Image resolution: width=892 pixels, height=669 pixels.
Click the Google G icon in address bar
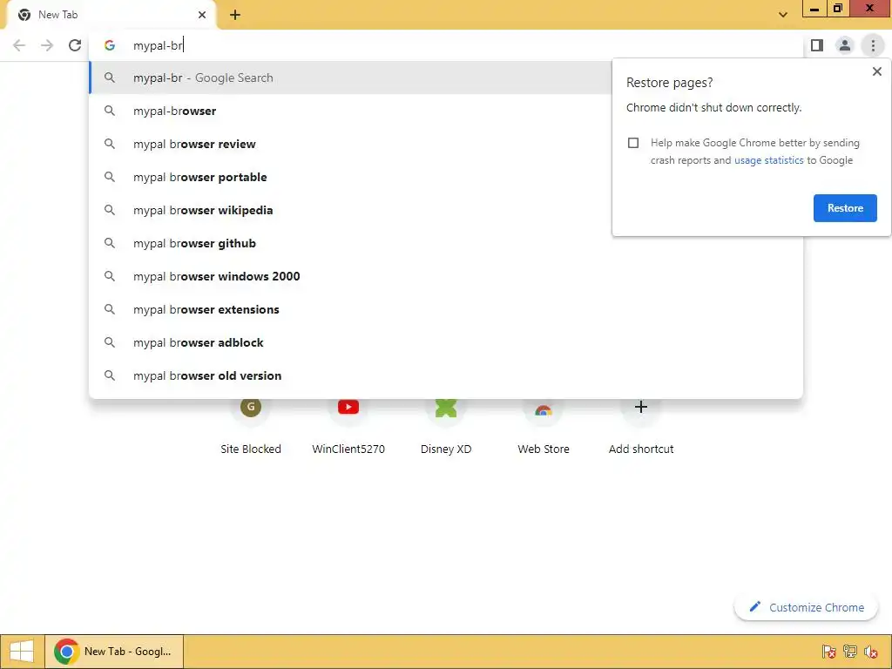[x=110, y=45]
